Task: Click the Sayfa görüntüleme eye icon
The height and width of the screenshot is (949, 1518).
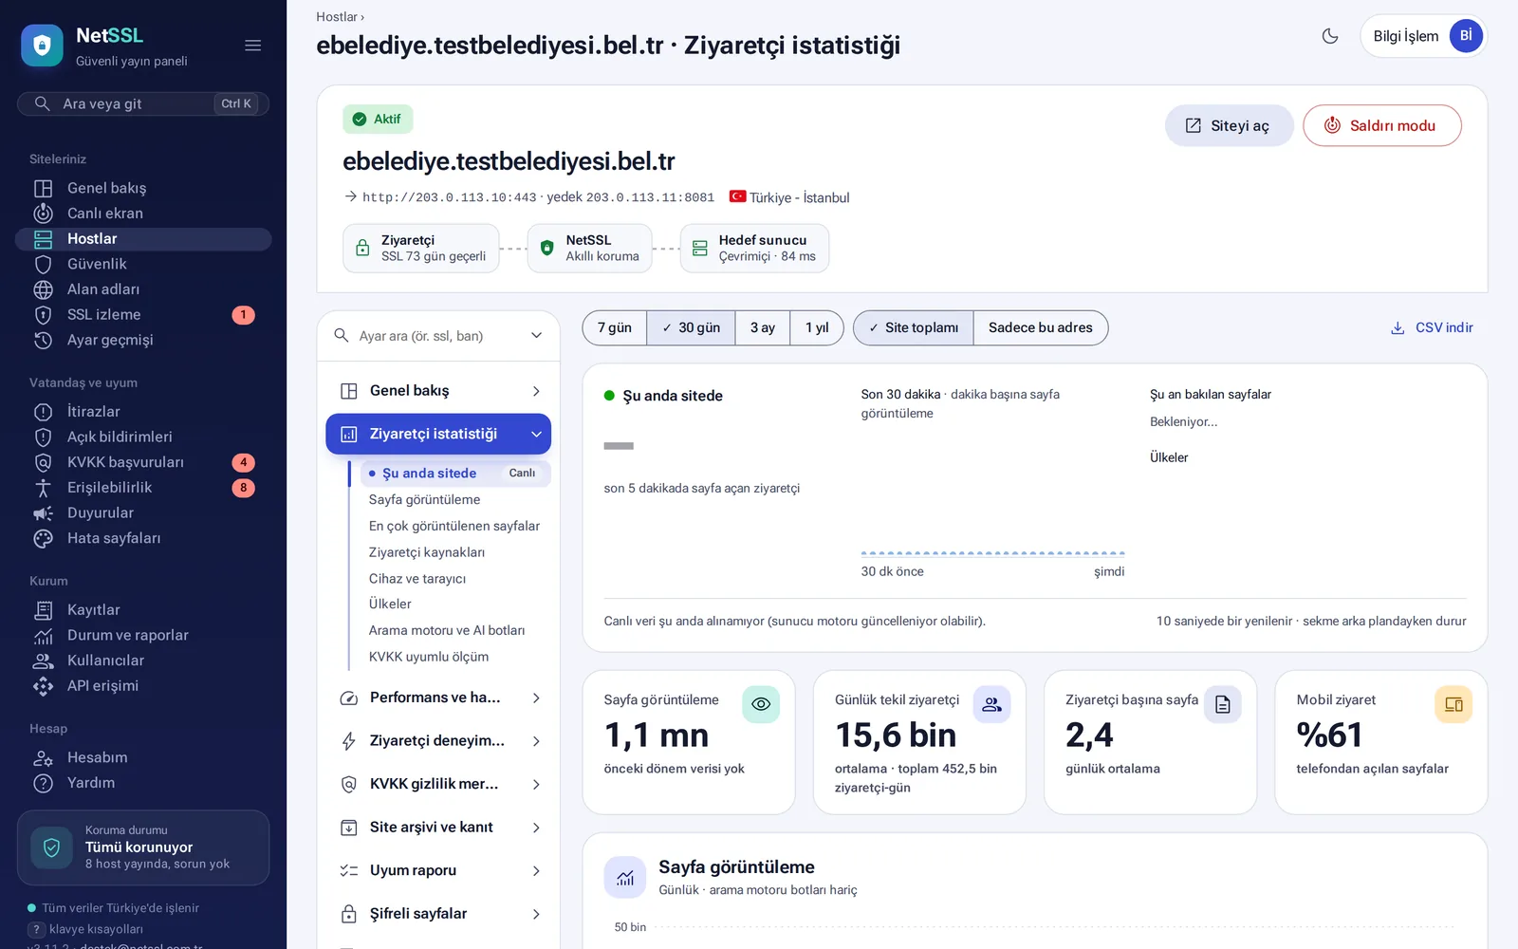Action: click(x=761, y=704)
